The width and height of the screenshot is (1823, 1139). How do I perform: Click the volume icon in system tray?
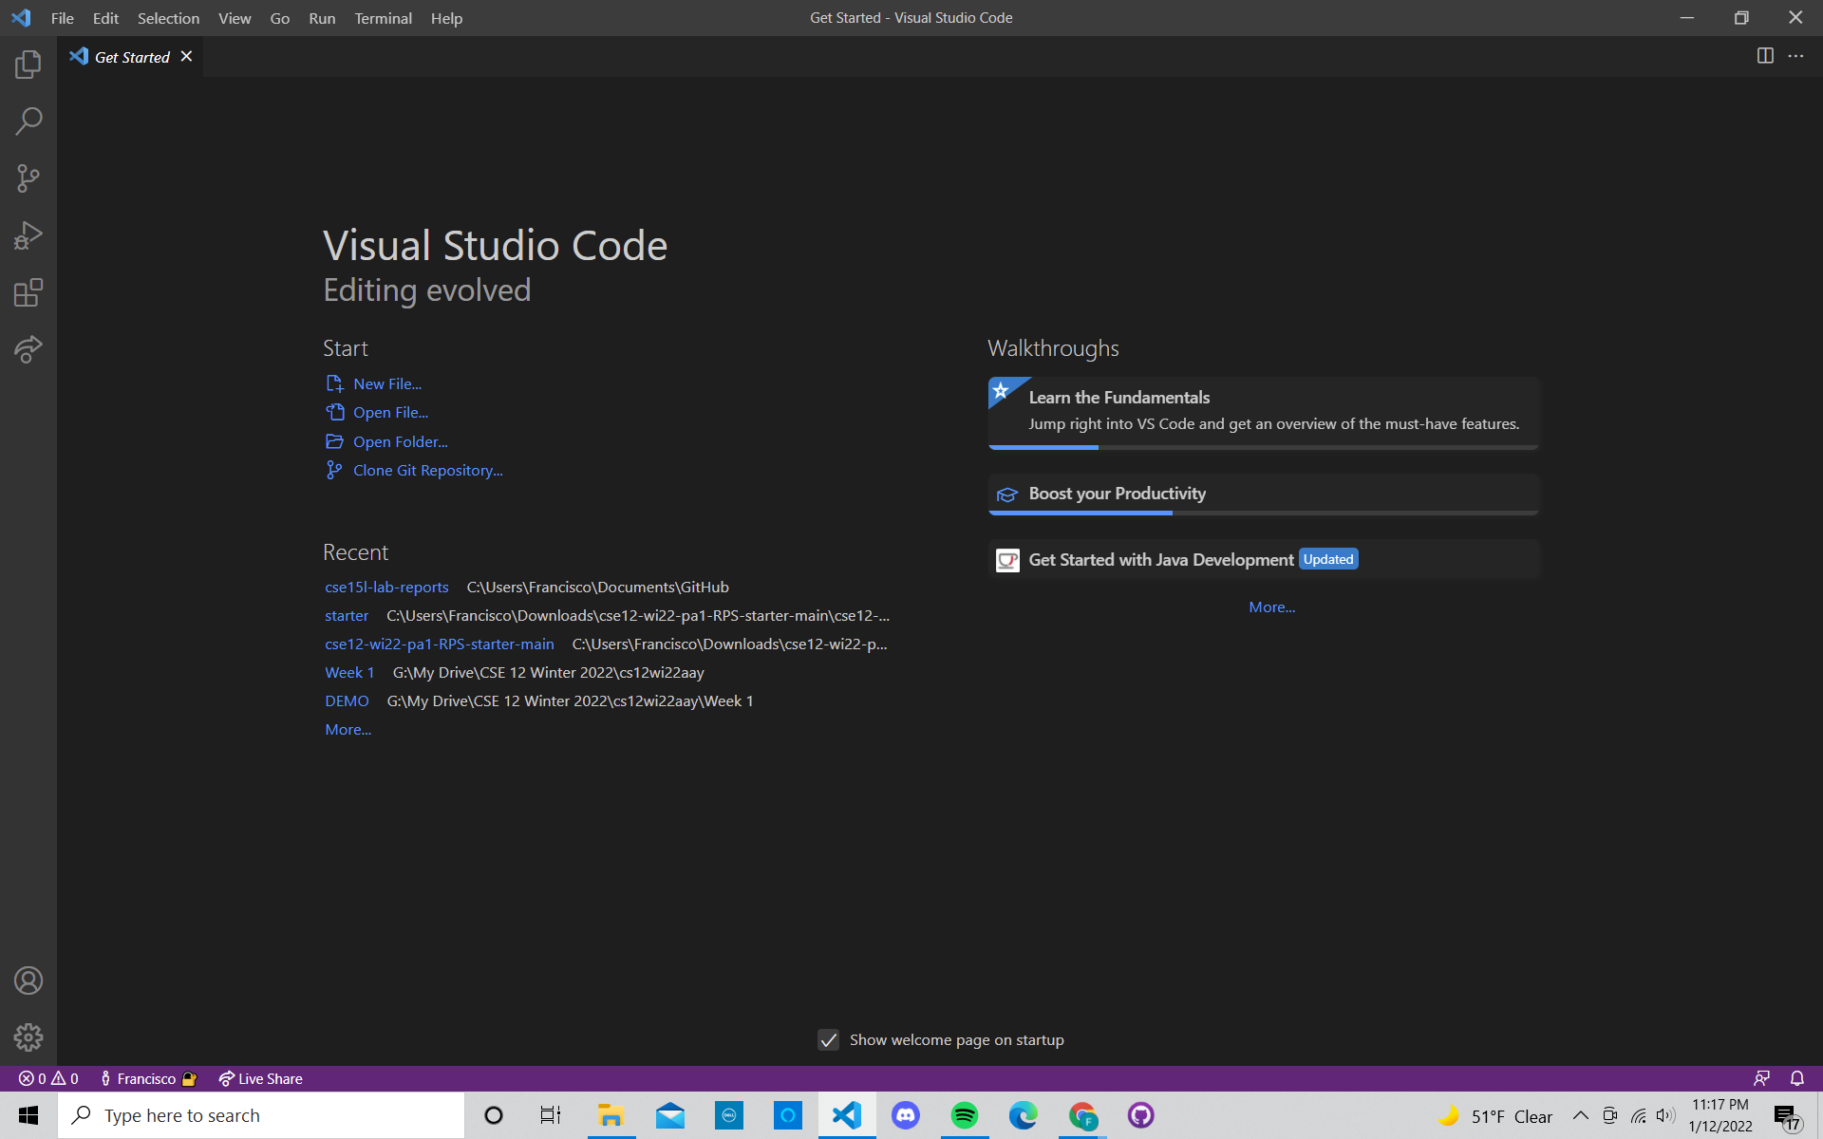click(1665, 1115)
